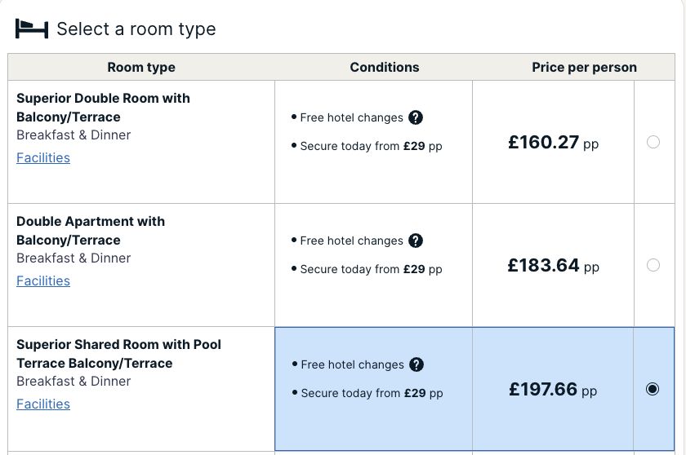
Task: Click the Price per person column header
Action: [x=584, y=67]
